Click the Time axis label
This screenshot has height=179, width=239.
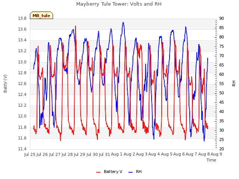[211, 160]
